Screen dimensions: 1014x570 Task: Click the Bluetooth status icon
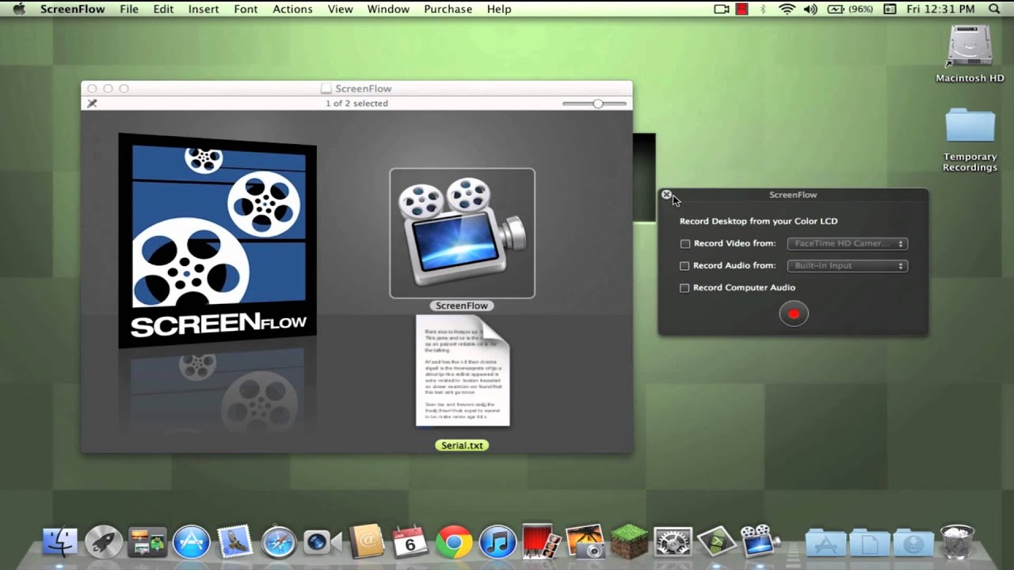[x=764, y=9]
